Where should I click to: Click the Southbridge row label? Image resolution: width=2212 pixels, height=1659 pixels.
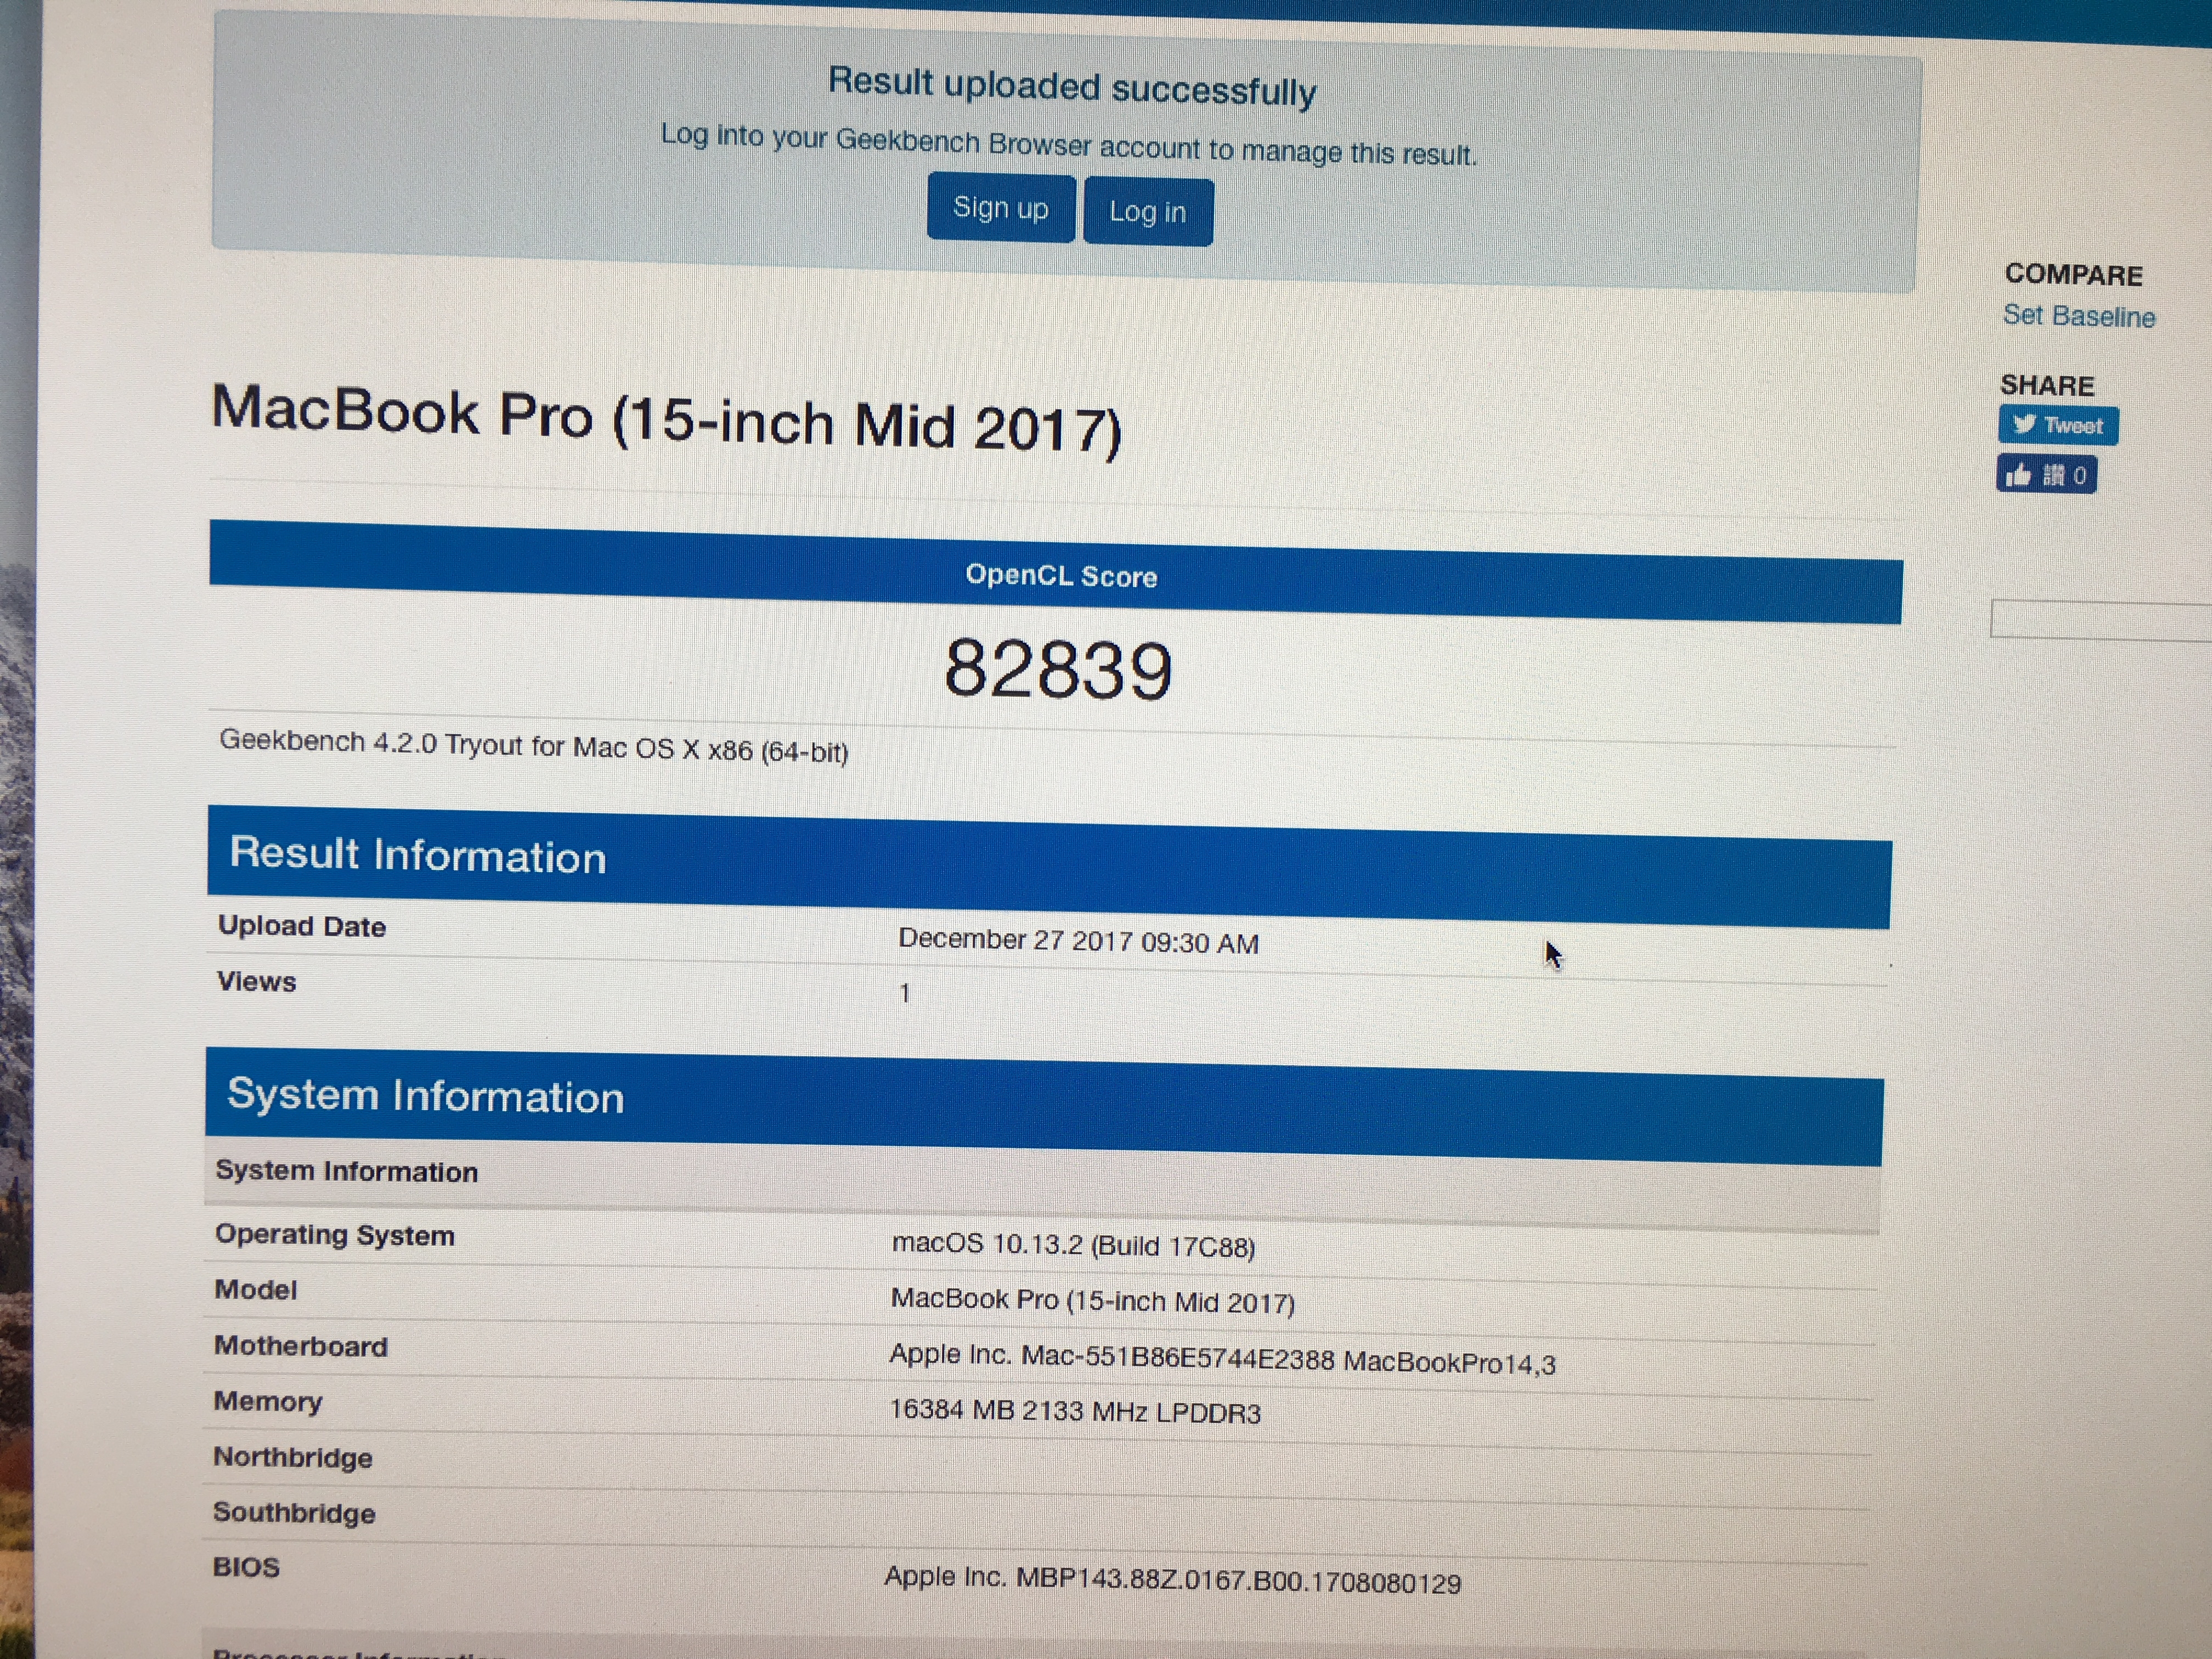295,1513
